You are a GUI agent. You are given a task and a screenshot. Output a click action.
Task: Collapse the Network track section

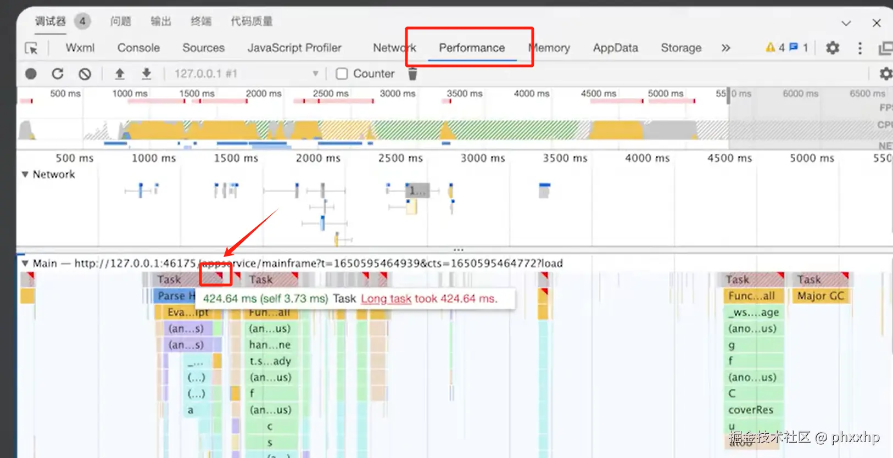point(25,174)
